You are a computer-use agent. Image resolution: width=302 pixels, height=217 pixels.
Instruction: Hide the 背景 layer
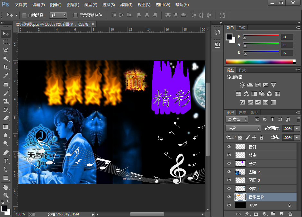pyautogui.click(x=229, y=205)
